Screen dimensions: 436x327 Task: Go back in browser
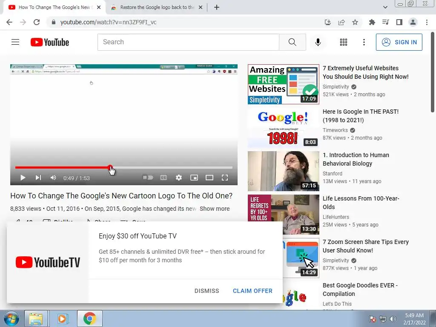click(x=9, y=22)
